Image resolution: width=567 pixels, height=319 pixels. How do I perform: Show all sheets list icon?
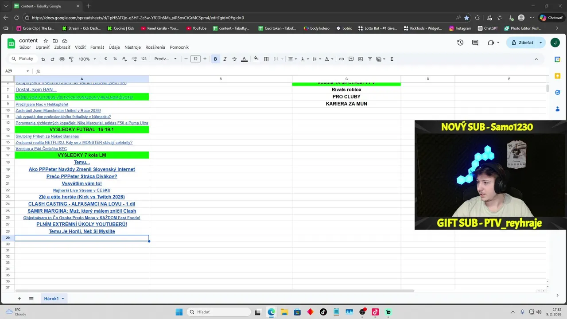31,299
